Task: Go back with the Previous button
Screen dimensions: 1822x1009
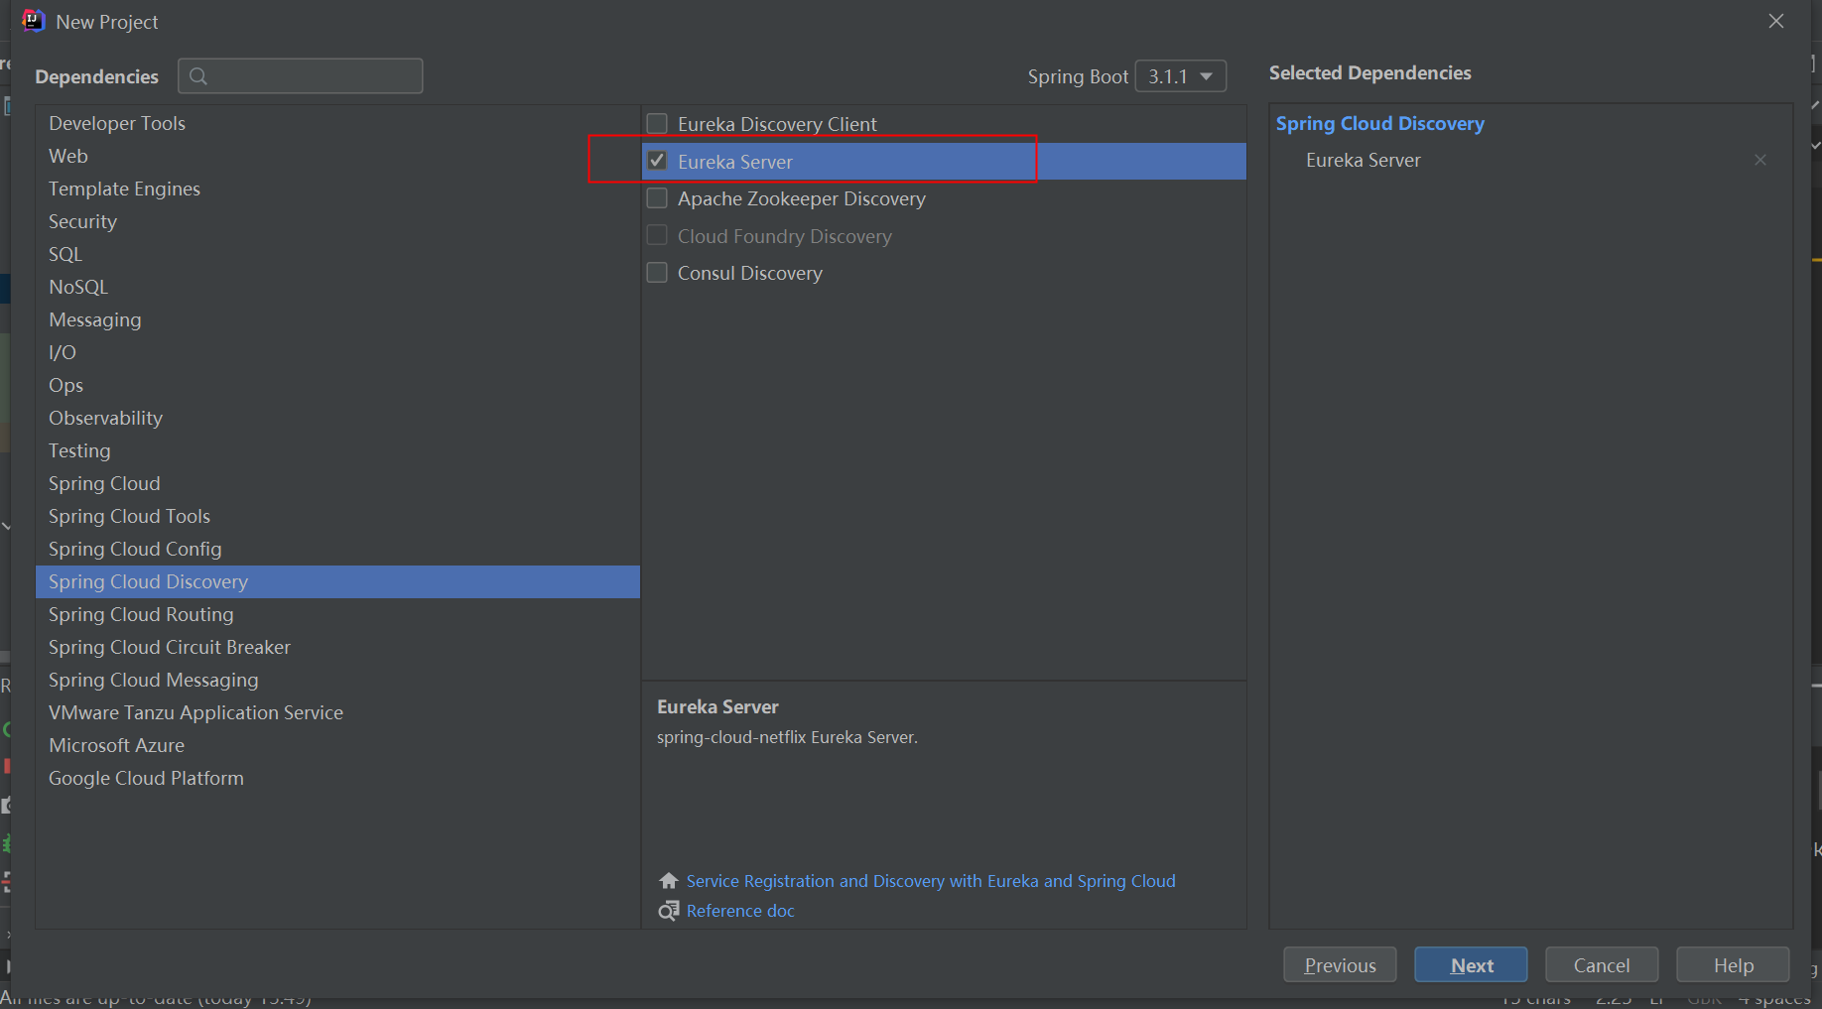Action: tap(1340, 965)
